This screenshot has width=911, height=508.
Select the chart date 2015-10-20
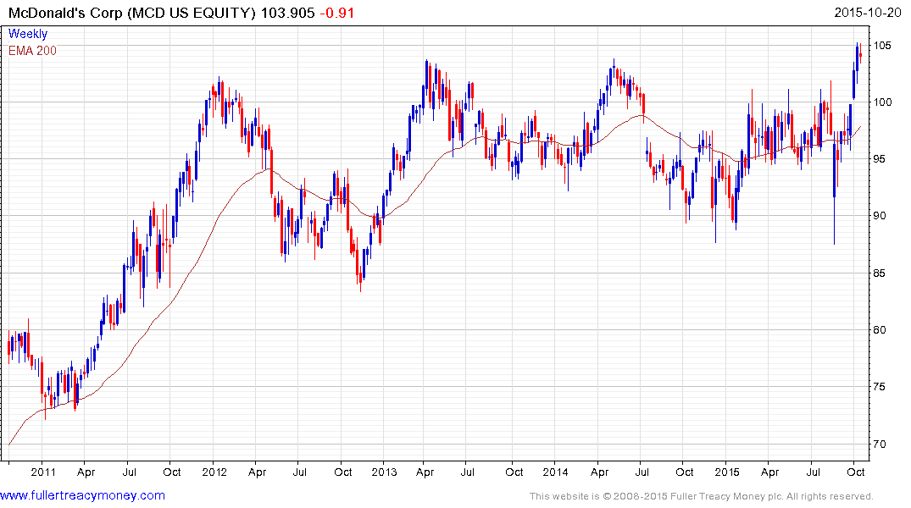click(x=868, y=13)
